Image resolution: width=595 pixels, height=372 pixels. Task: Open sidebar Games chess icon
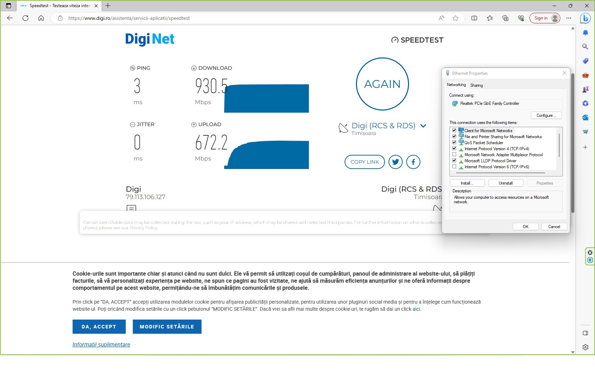pos(585,89)
